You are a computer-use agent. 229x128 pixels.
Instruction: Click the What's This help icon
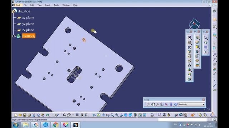pyautogui.click(x=57, y=115)
